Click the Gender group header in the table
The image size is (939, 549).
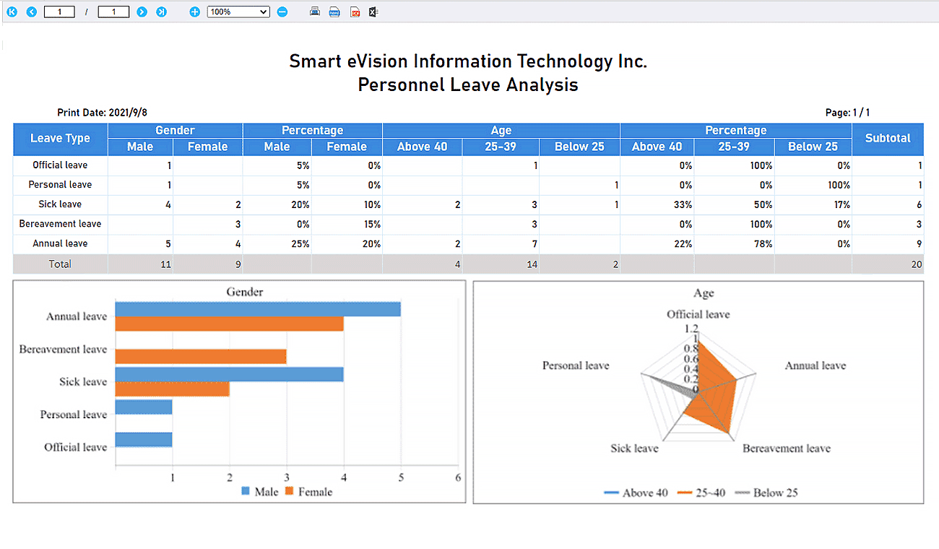176,131
